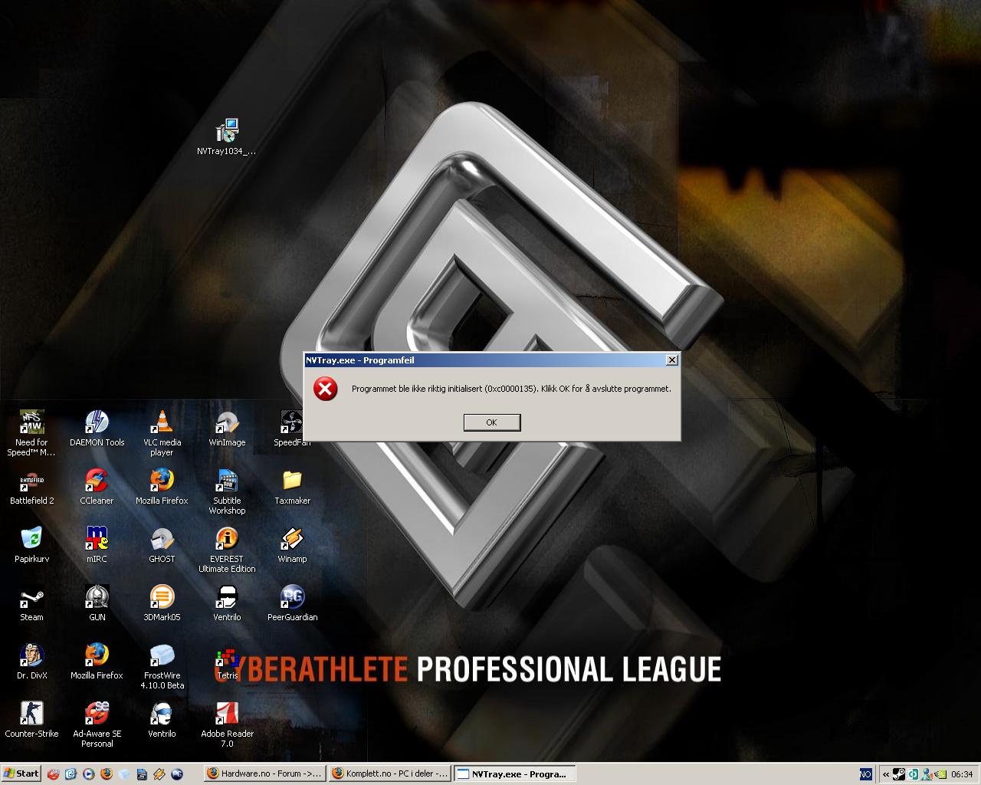981x785 pixels.
Task: Select the GUN desktop shortcut
Action: tap(97, 603)
